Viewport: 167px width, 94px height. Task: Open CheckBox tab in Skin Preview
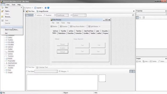(x=70, y=33)
